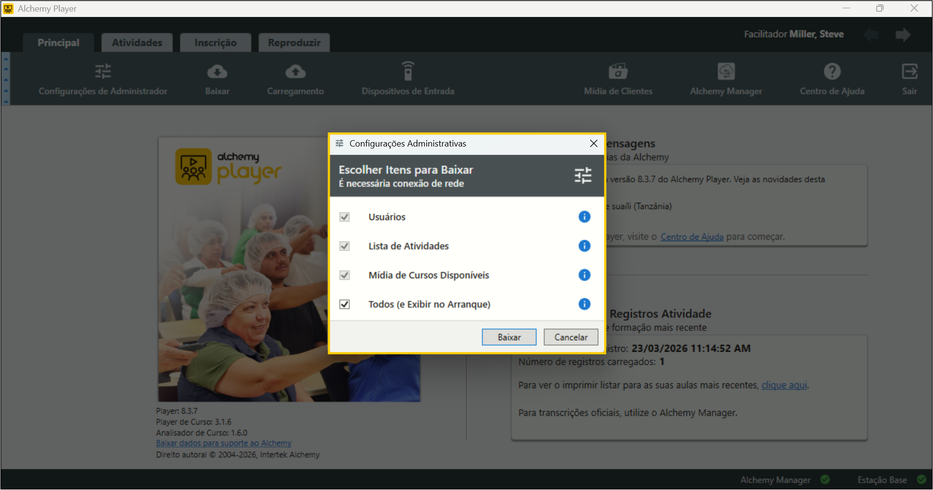Click the Estação Base status check icon
This screenshot has width=933, height=490.
(x=921, y=479)
